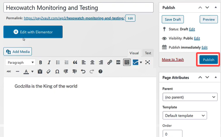Edit the Public visibility setting
This screenshot has width=221, height=137.
(197, 38)
